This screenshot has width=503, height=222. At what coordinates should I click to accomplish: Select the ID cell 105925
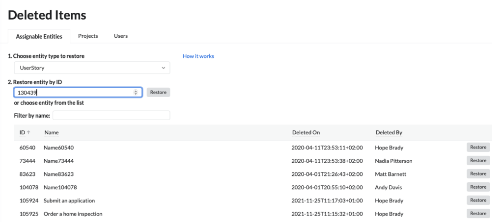pyautogui.click(x=29, y=214)
